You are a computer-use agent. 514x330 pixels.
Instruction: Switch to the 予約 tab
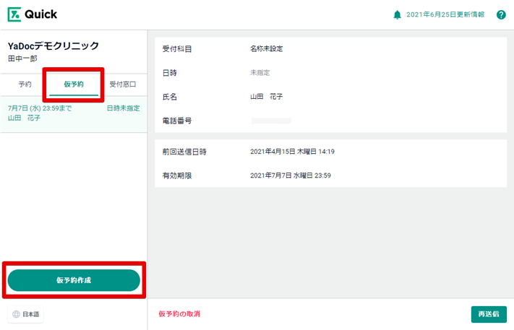[x=25, y=84]
